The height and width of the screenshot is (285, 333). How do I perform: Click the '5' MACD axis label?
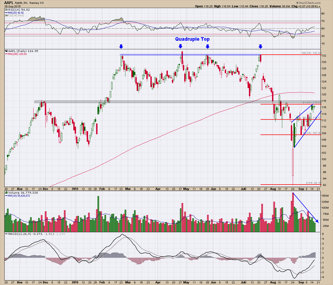pyautogui.click(x=323, y=234)
